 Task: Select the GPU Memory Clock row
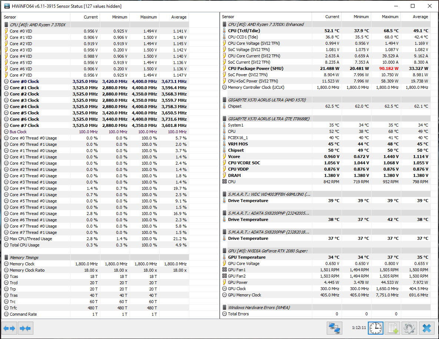tap(326, 295)
